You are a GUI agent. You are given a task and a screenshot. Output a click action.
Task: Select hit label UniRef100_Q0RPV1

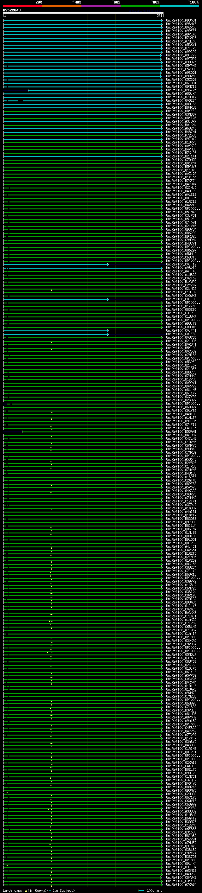181,383
